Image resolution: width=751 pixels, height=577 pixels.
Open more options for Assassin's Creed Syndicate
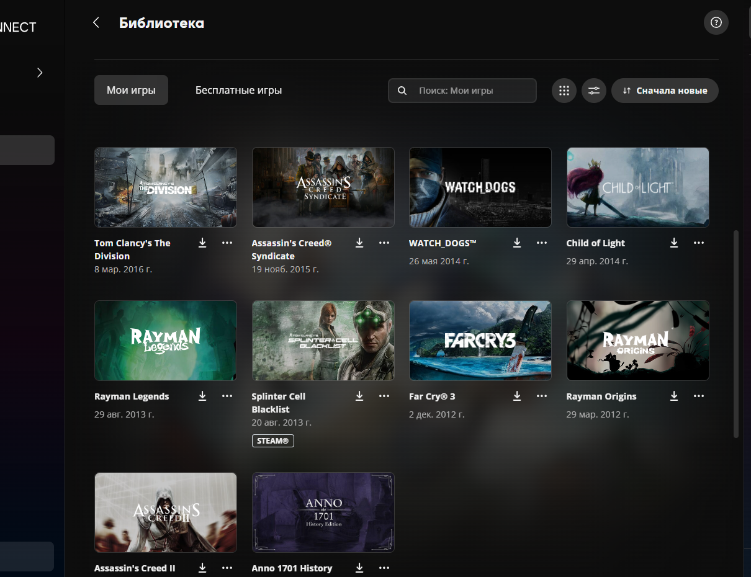point(384,243)
